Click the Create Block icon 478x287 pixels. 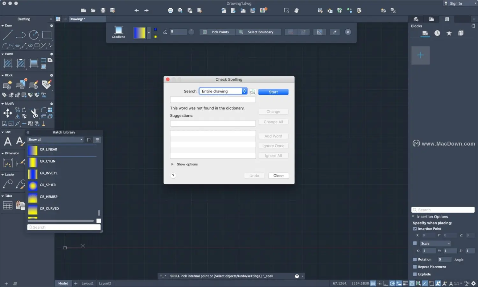[x=8, y=85]
